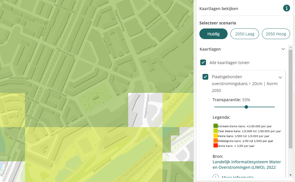
Task: Click the Van der Pekplein label
Action: [15, 138]
